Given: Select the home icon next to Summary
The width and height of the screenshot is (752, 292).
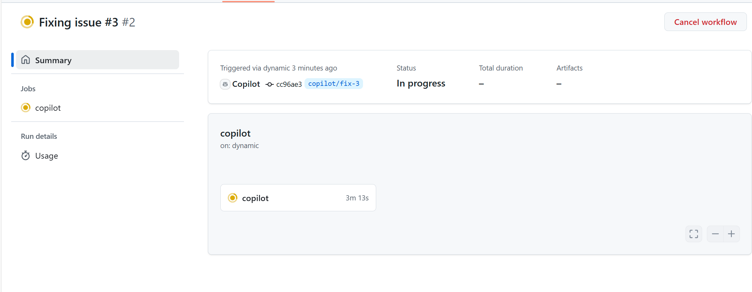Looking at the screenshot, I should pos(26,60).
